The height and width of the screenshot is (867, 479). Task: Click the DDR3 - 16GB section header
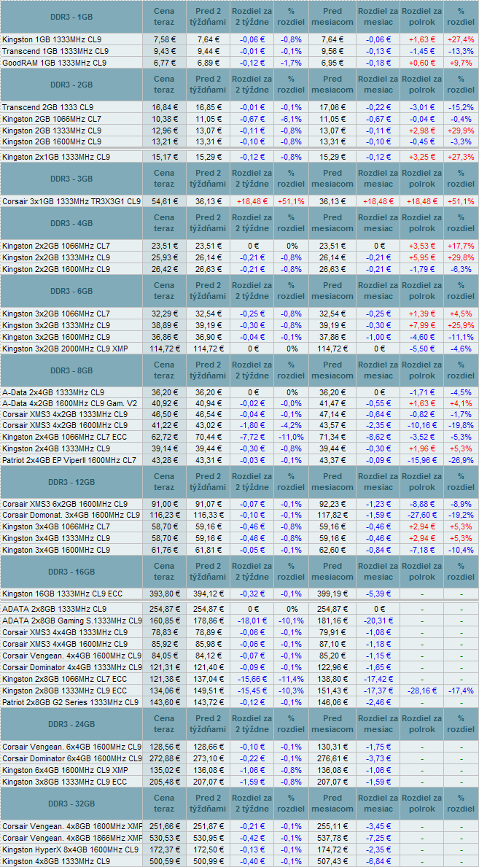(70, 572)
